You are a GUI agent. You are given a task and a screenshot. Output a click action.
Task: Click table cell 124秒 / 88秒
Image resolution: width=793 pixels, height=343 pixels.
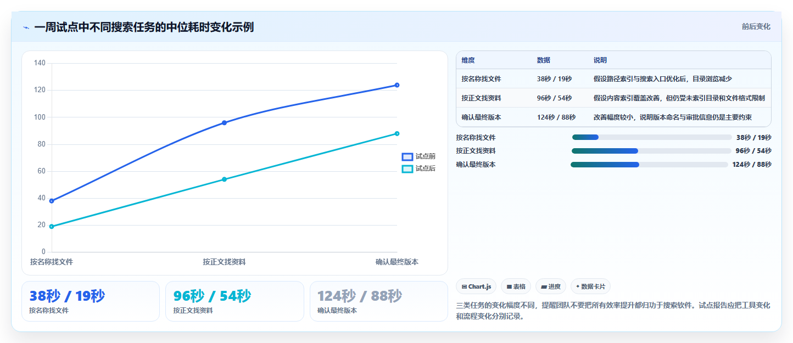556,117
